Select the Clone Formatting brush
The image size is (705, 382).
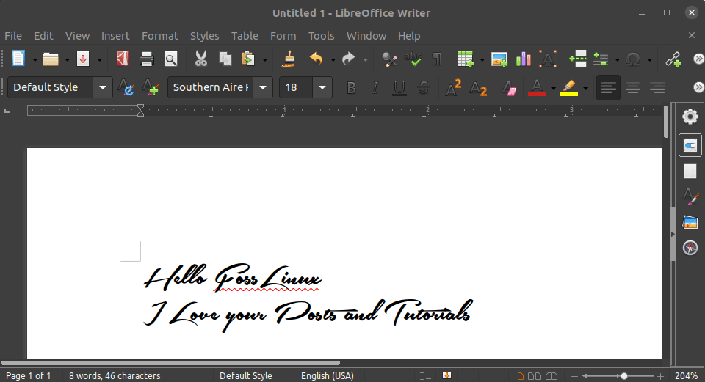[x=288, y=59]
